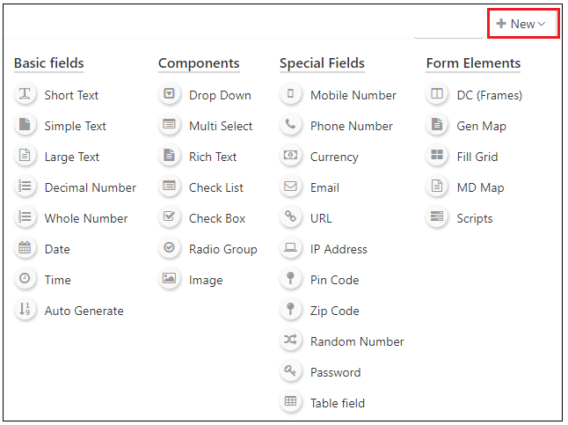
Task: Choose the Multi Select option
Action: (x=221, y=126)
